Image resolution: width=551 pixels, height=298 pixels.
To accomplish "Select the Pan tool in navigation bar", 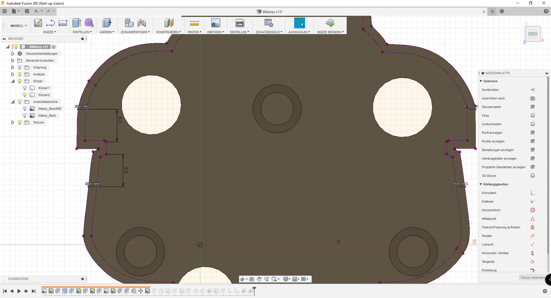I will pyautogui.click(x=259, y=279).
